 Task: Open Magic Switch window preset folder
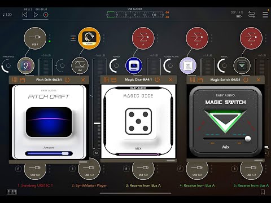click(200, 80)
